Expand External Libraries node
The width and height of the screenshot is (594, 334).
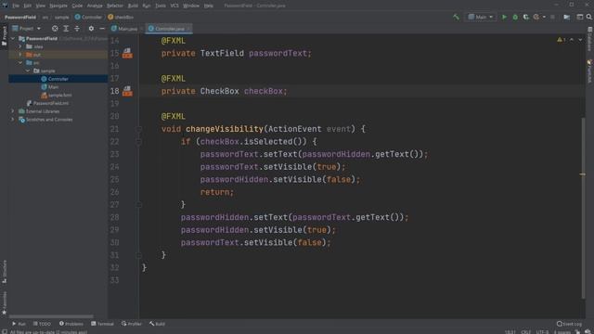tap(13, 111)
